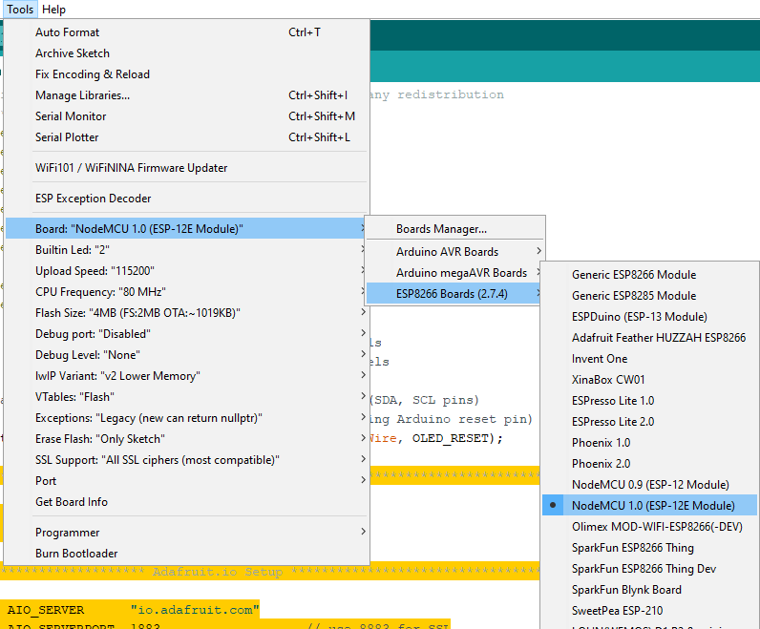
Task: Click the "io.adafruit.com" string in code
Action: (x=195, y=610)
